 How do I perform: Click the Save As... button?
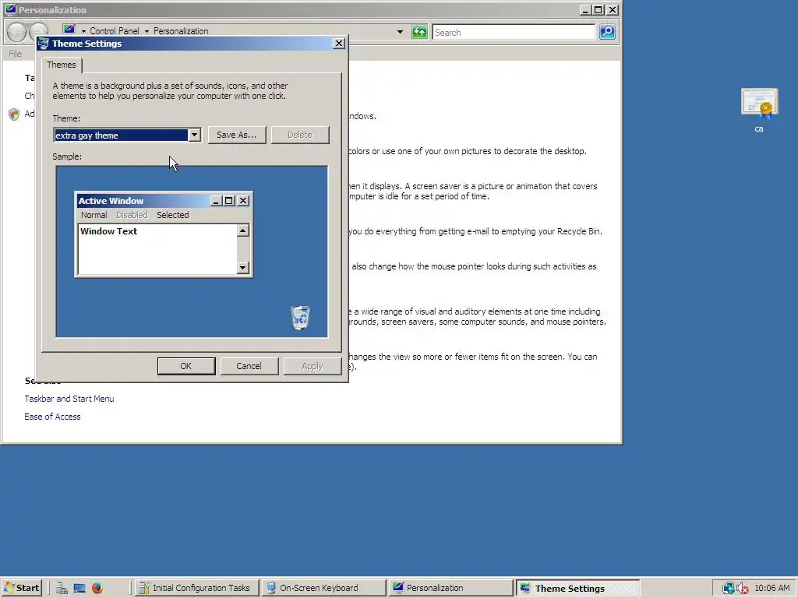coord(237,135)
